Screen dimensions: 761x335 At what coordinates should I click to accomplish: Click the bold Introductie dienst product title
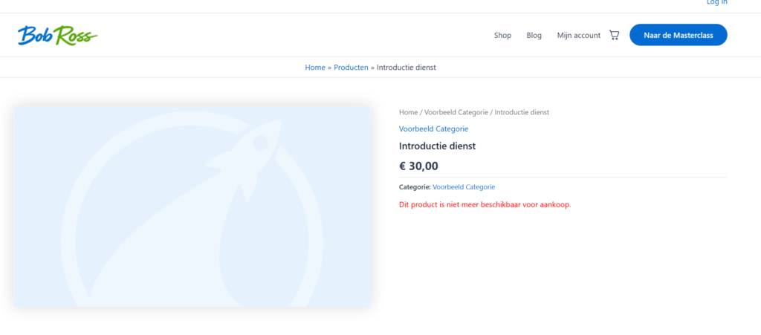(437, 146)
